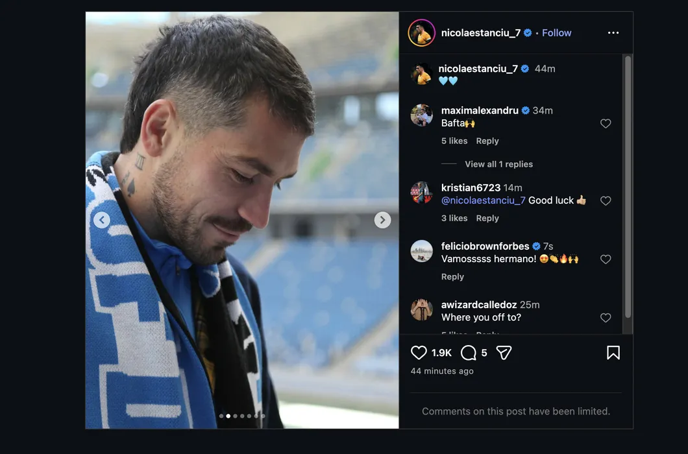Go to the next photo in the carousel

[382, 220]
